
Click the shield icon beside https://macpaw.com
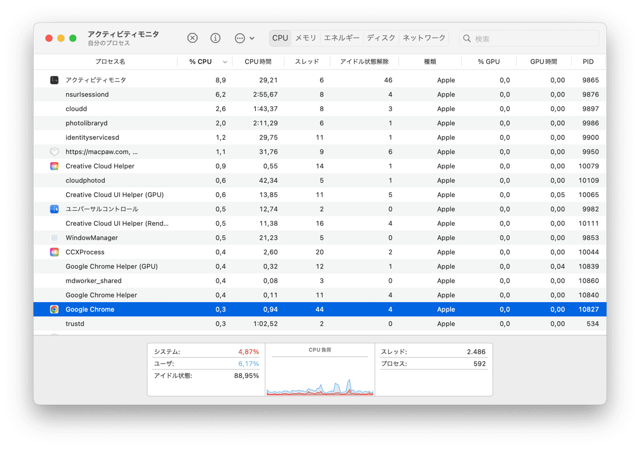tap(54, 152)
